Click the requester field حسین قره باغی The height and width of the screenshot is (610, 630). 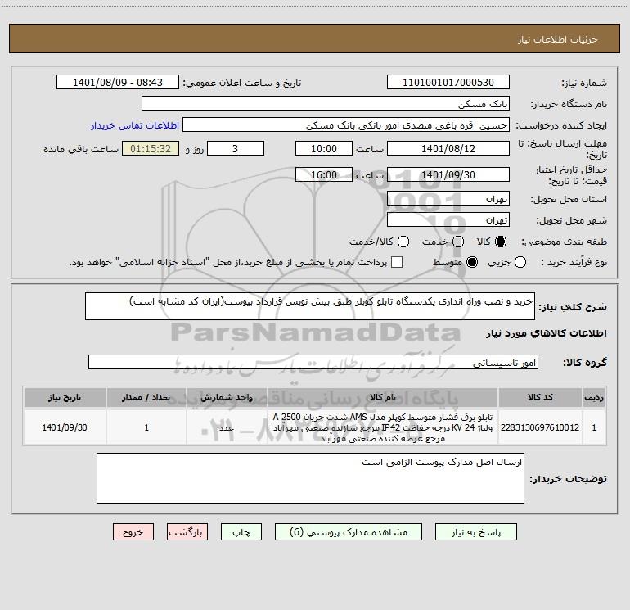point(346,124)
